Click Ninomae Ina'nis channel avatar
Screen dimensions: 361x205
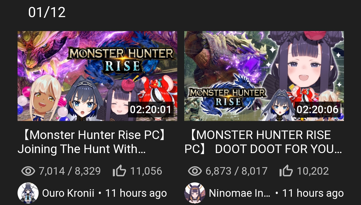[x=195, y=193]
